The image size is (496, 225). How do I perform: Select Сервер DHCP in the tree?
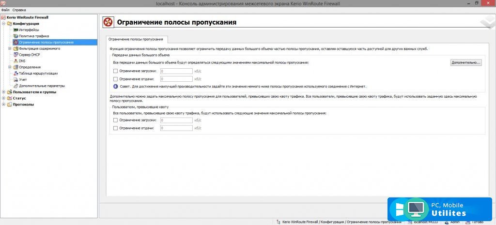30,55
